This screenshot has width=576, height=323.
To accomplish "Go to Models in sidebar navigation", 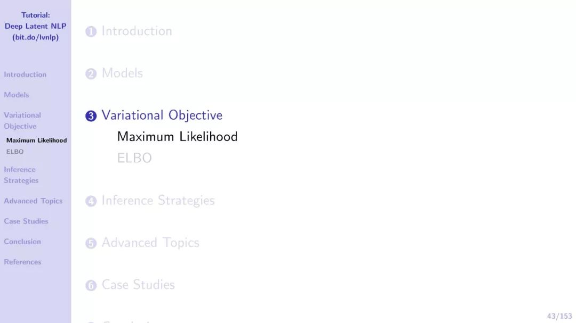I will tap(16, 95).
